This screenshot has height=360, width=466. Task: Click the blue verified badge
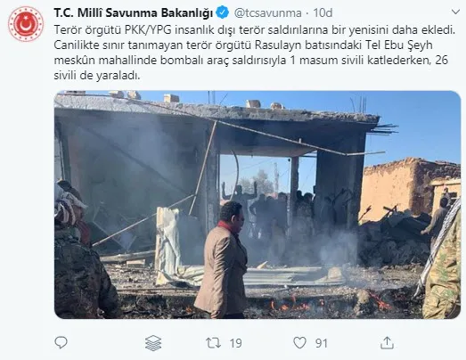(x=222, y=12)
